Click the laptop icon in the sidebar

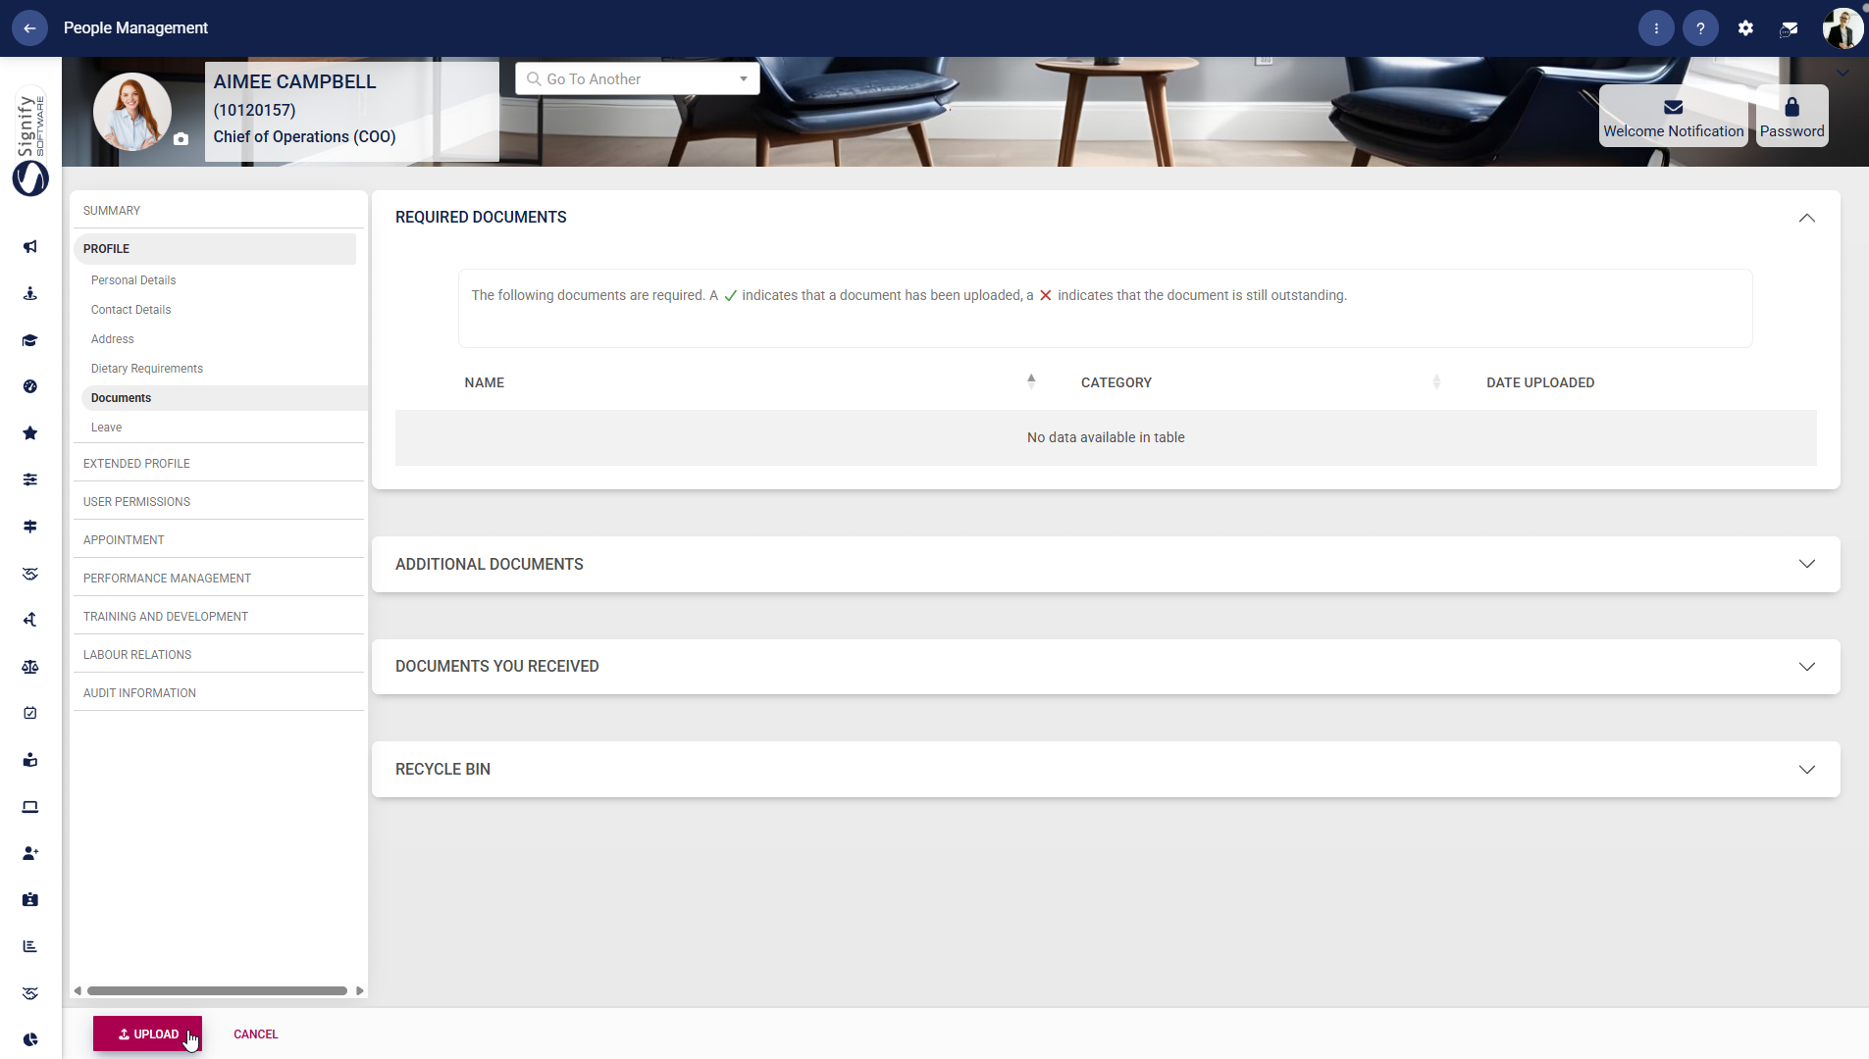[x=29, y=806]
